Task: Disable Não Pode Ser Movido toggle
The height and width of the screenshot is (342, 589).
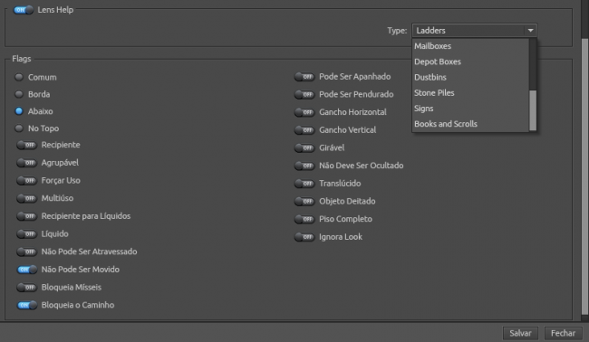Action: 27,270
